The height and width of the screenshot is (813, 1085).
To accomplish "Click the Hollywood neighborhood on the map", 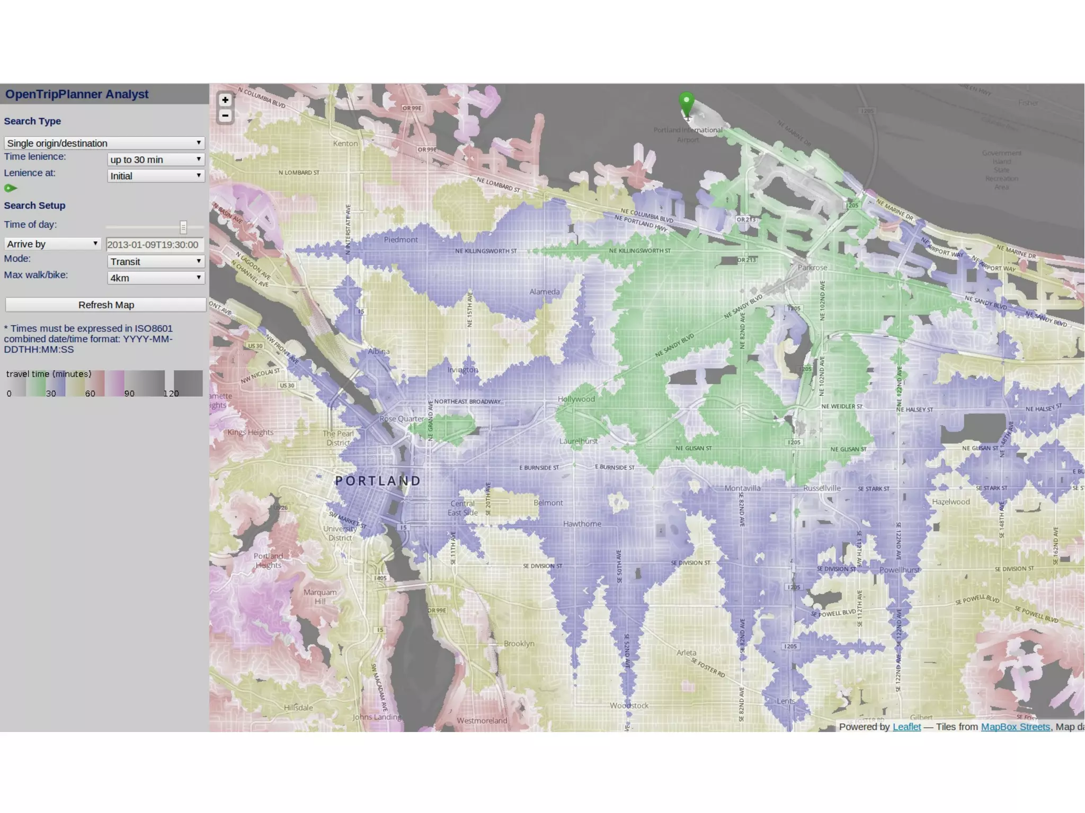I will [x=576, y=399].
